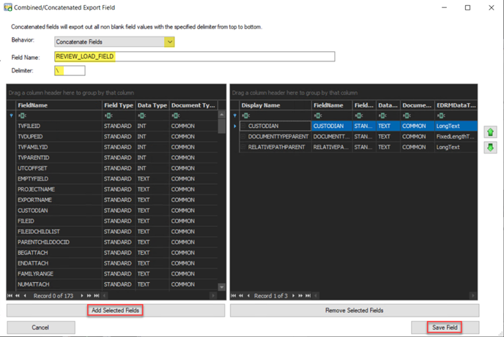Image resolution: width=504 pixels, height=337 pixels.
Task: Go to next record in right grid navigator
Action: [x=293, y=295]
